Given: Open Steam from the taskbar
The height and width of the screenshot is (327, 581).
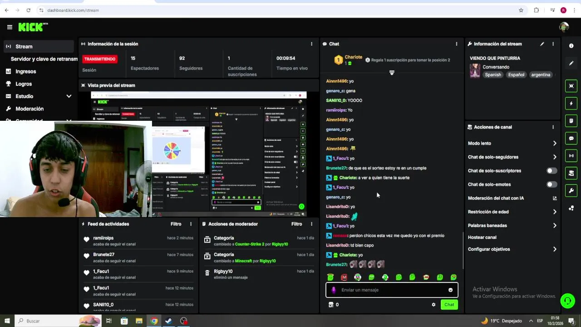Looking at the screenshot, I should tap(168, 321).
